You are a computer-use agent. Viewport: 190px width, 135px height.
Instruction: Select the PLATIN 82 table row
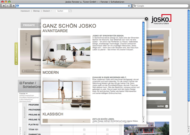pyautogui.click(x=33, y=125)
